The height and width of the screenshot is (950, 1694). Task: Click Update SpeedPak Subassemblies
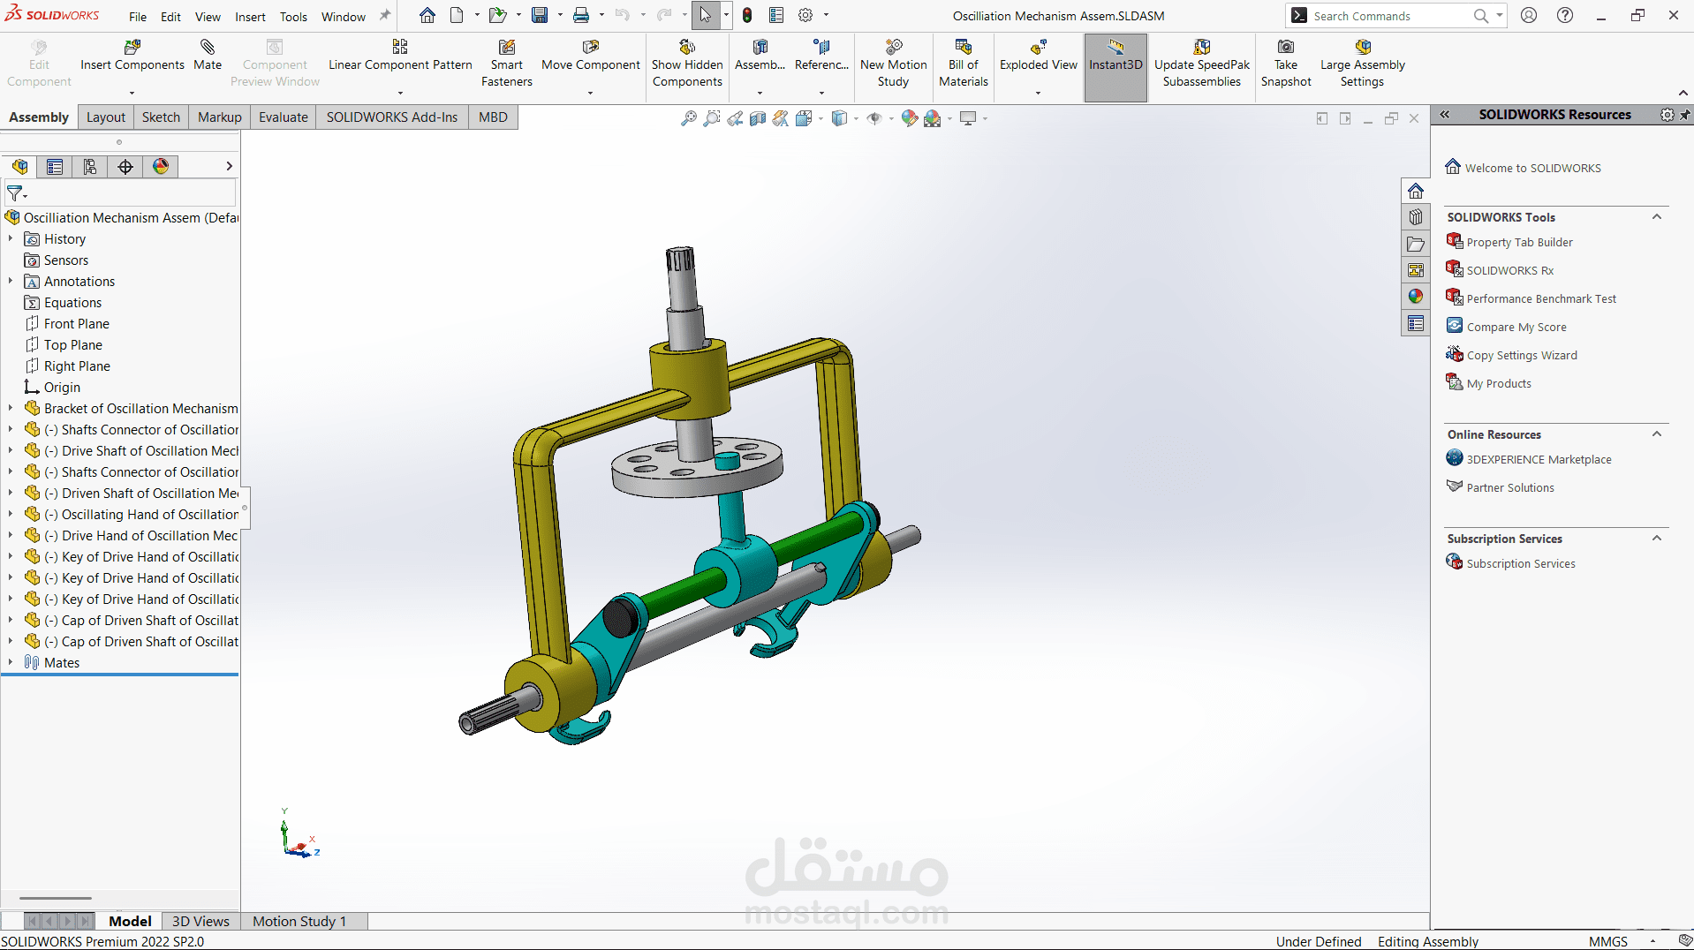[1202, 64]
